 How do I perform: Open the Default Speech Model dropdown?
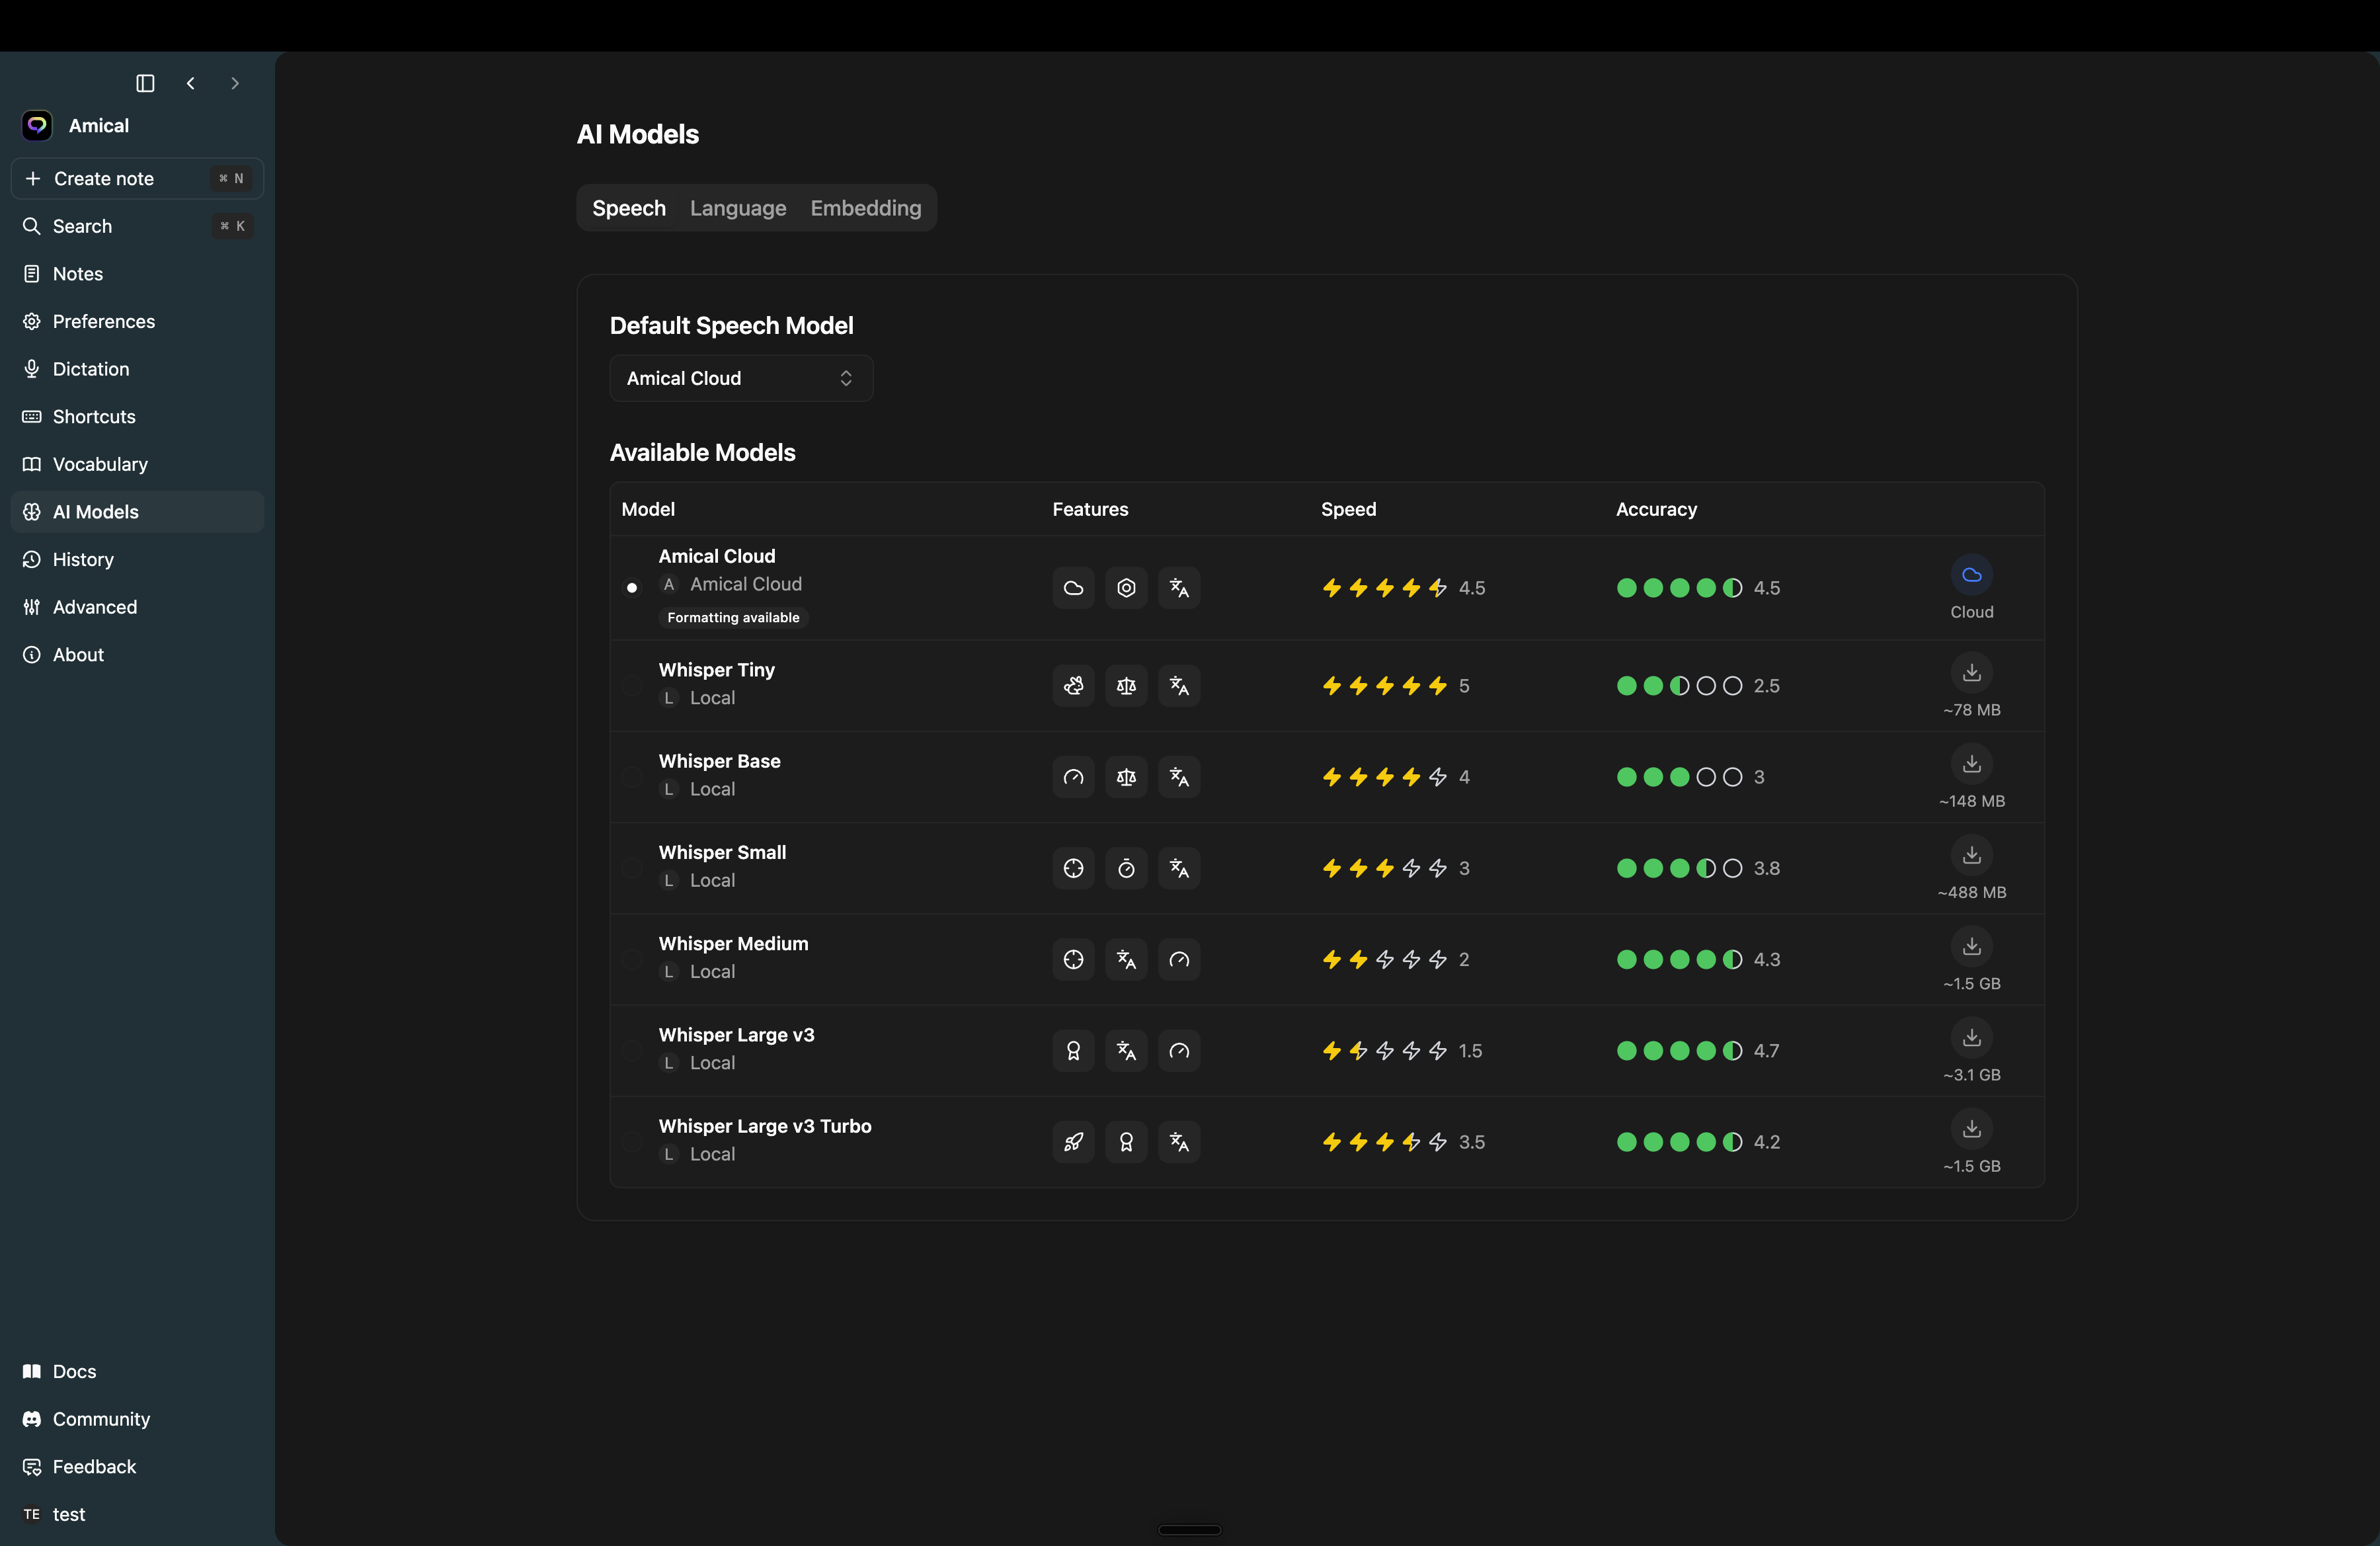tap(741, 378)
